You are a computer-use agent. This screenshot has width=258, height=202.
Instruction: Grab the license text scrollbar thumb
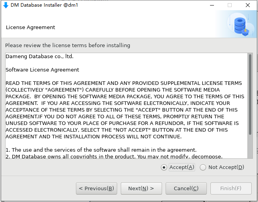coord(250,94)
